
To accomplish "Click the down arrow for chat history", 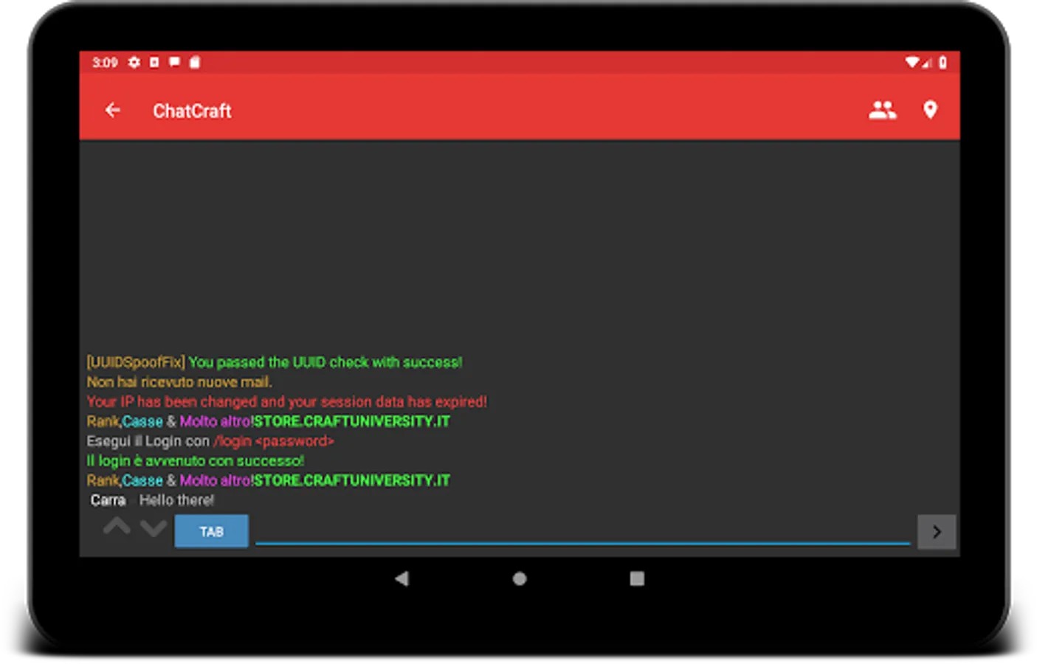I will click(154, 528).
